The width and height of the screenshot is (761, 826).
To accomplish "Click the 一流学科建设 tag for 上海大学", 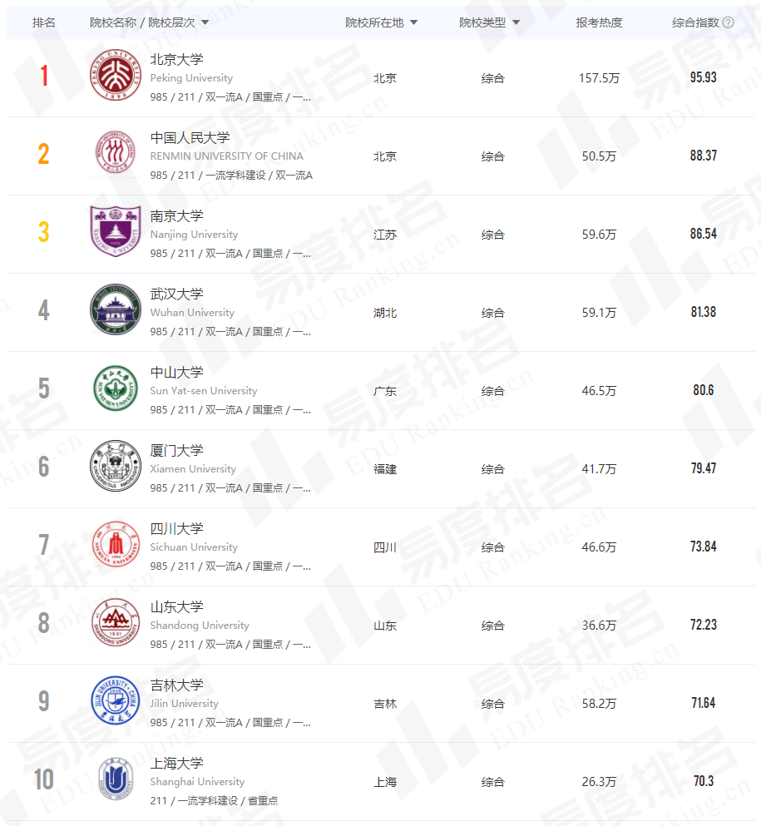I will (x=209, y=800).
